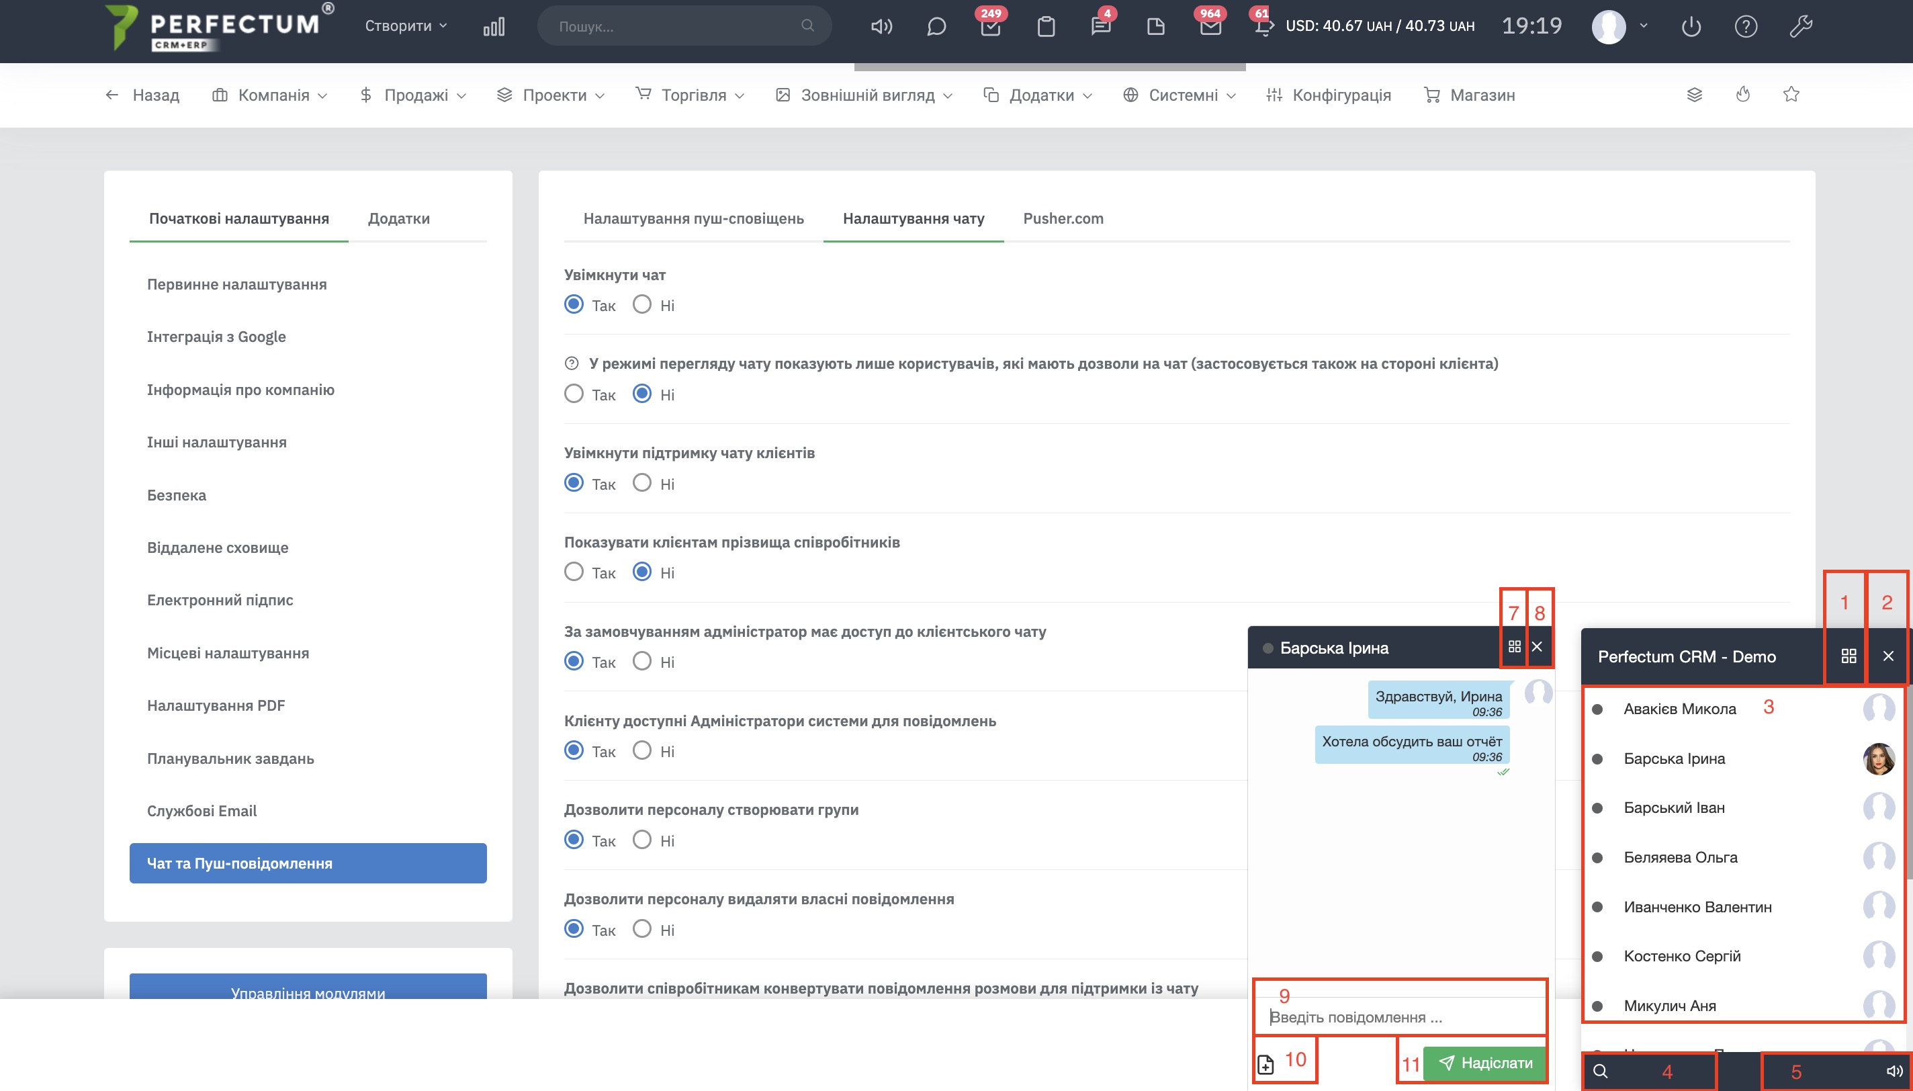
Task: Select Ні for Увімкнути чат
Action: tap(642, 304)
